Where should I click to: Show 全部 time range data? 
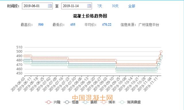[x=132, y=6]
